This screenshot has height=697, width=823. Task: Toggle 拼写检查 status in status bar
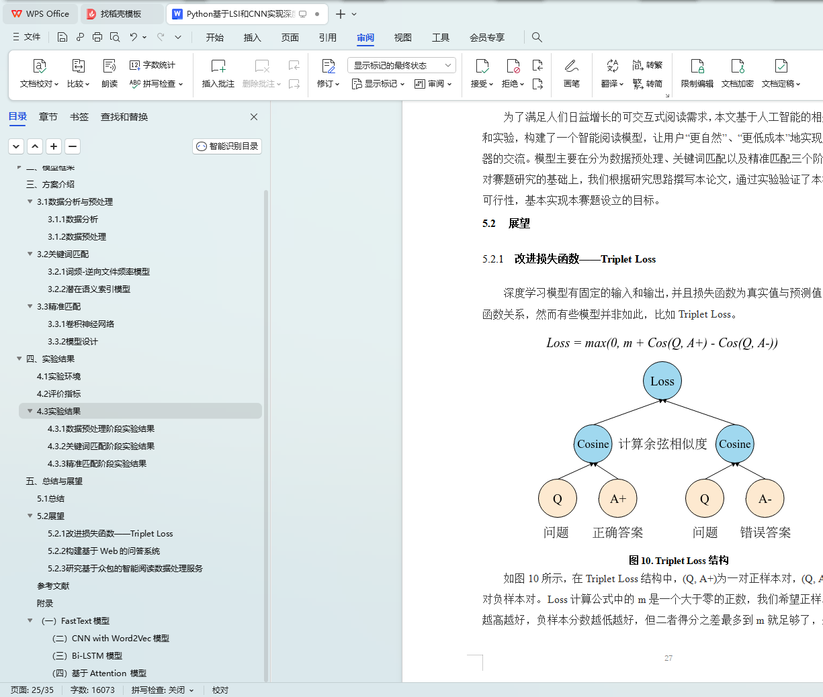click(x=163, y=690)
